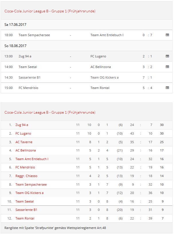Click Team Amt Entlebuch I standings link

32,159
